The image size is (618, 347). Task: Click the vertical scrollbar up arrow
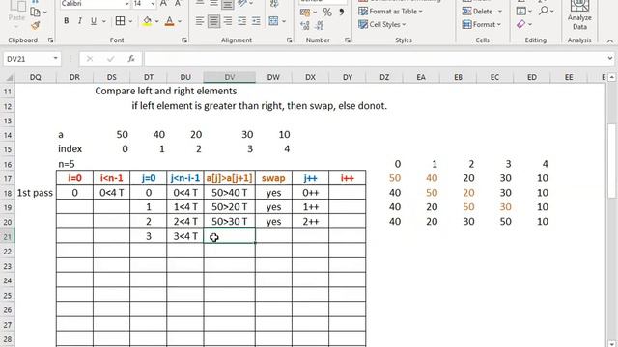[x=611, y=77]
